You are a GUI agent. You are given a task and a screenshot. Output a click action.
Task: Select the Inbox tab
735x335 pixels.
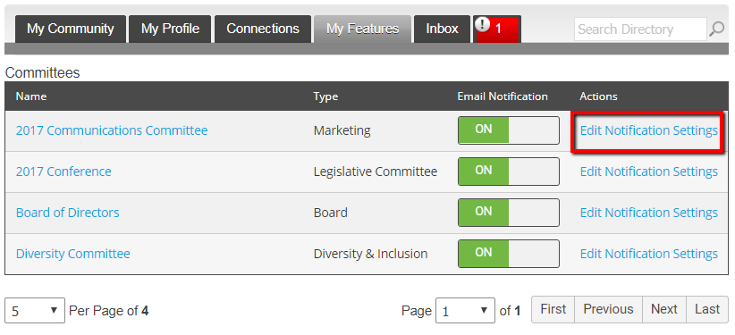(442, 29)
